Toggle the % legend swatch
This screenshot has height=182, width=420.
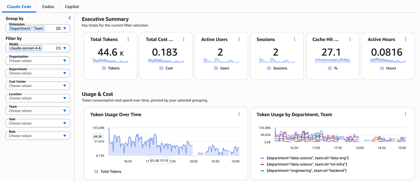pos(330,68)
